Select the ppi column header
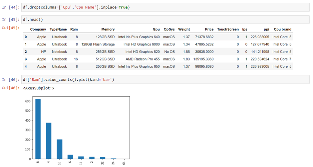 click(266, 29)
